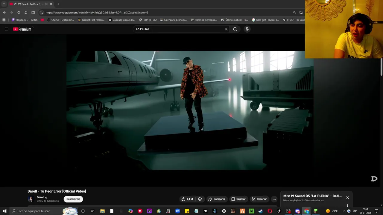
Task: Close the Darell YouTube tab
Action: coord(51,4)
